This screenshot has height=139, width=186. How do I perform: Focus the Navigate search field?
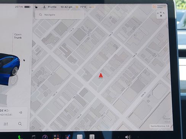(59, 15)
